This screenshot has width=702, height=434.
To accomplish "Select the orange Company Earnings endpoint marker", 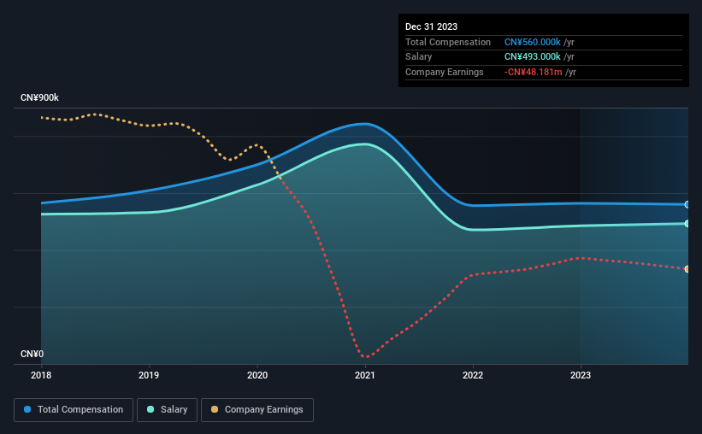I will click(x=687, y=269).
